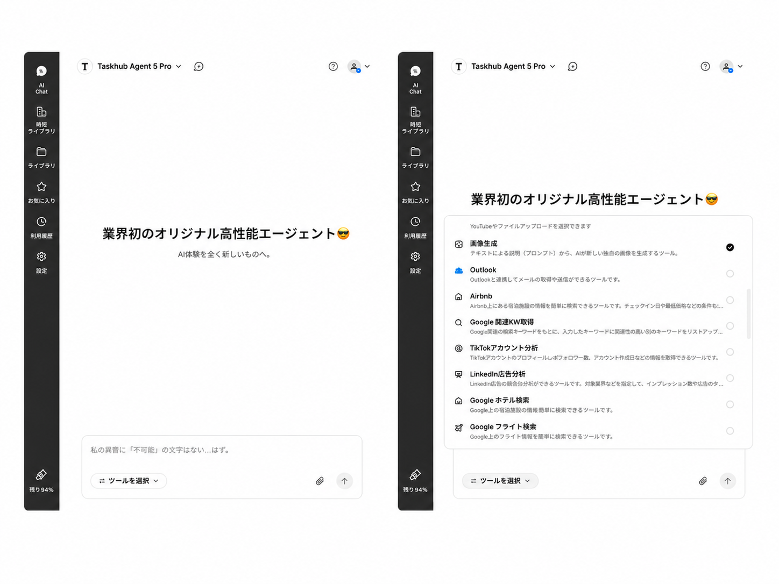Choose TikTokアカウント分析 entry
779x584 pixels.
coord(594,352)
